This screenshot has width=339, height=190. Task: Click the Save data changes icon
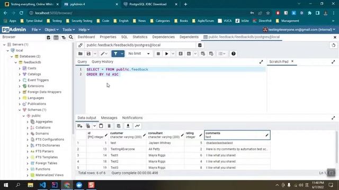[x=119, y=126]
